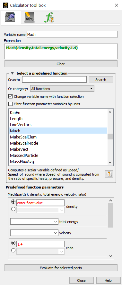Collapse the Select a predefined function section
122x285 pixels.
[x=12, y=73]
